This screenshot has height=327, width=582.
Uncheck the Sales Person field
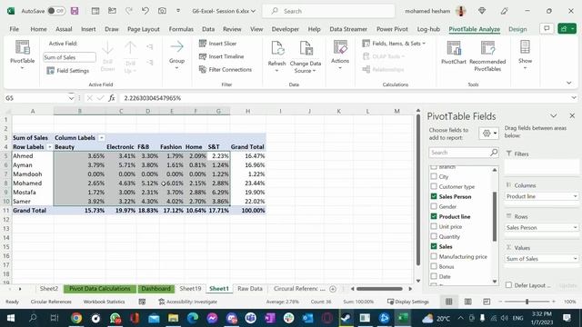click(x=434, y=196)
